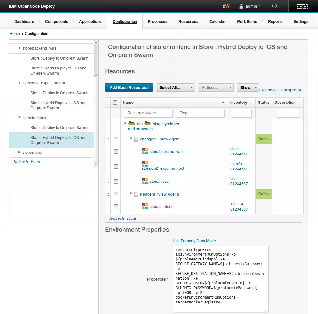Grab the drag handle of dheagent row

coord(108,139)
